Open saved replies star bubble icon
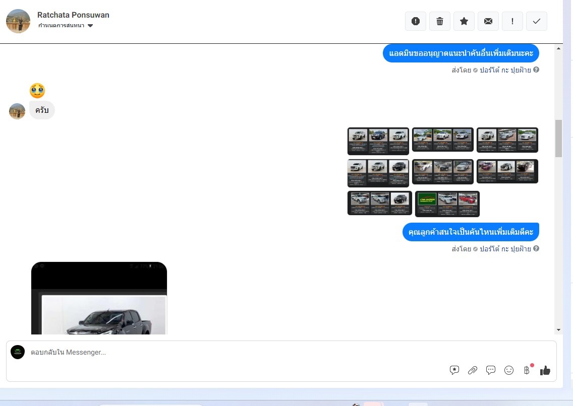Screen dimensions: 573x406 pos(454,370)
